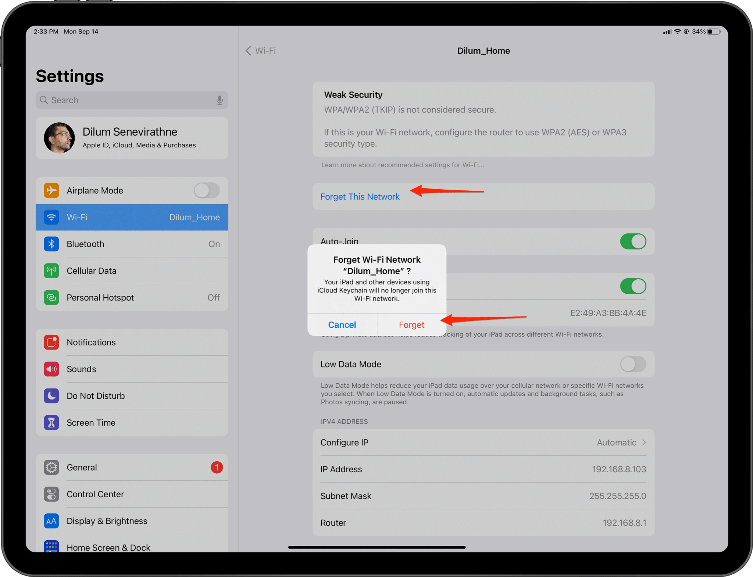
Task: Open Configure IP Automatic chevron
Action: pyautogui.click(x=643, y=442)
